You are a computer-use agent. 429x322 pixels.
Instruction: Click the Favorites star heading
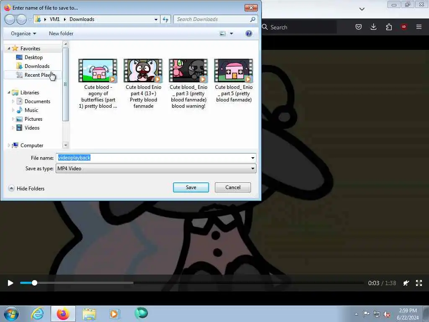pyautogui.click(x=30, y=49)
